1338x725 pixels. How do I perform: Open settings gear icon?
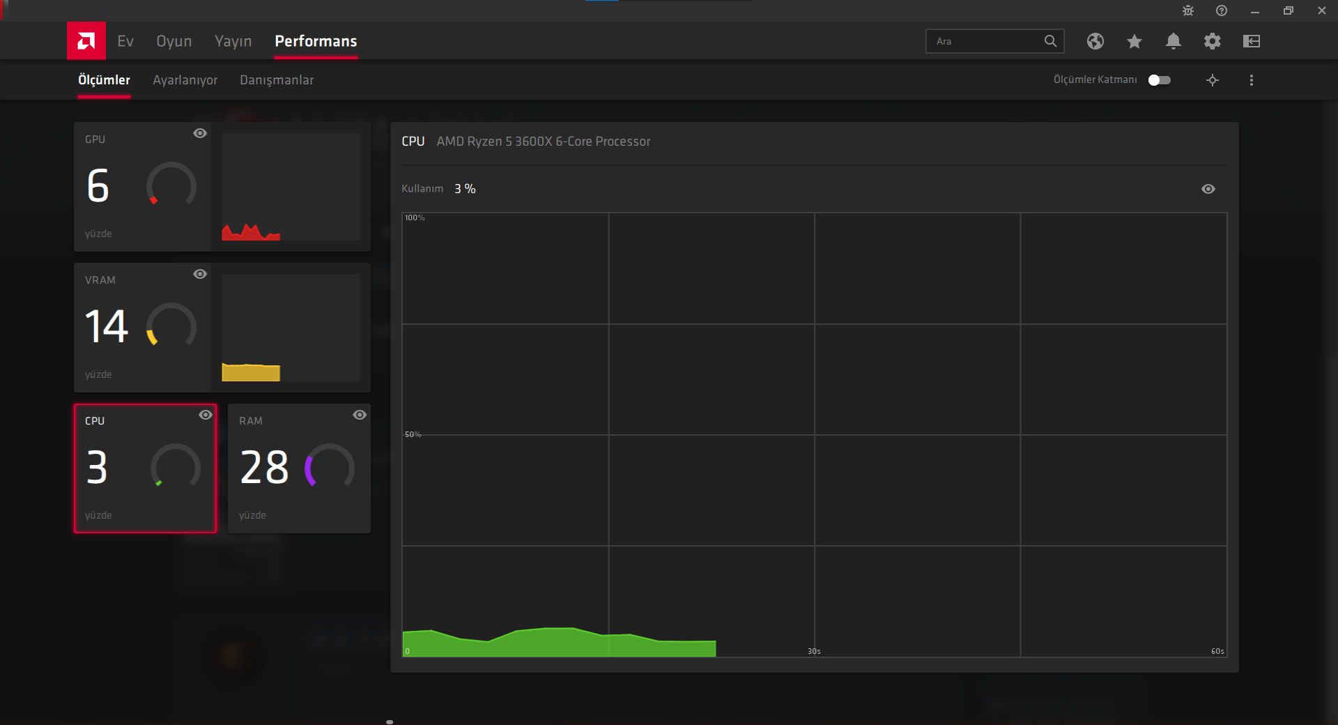1213,41
